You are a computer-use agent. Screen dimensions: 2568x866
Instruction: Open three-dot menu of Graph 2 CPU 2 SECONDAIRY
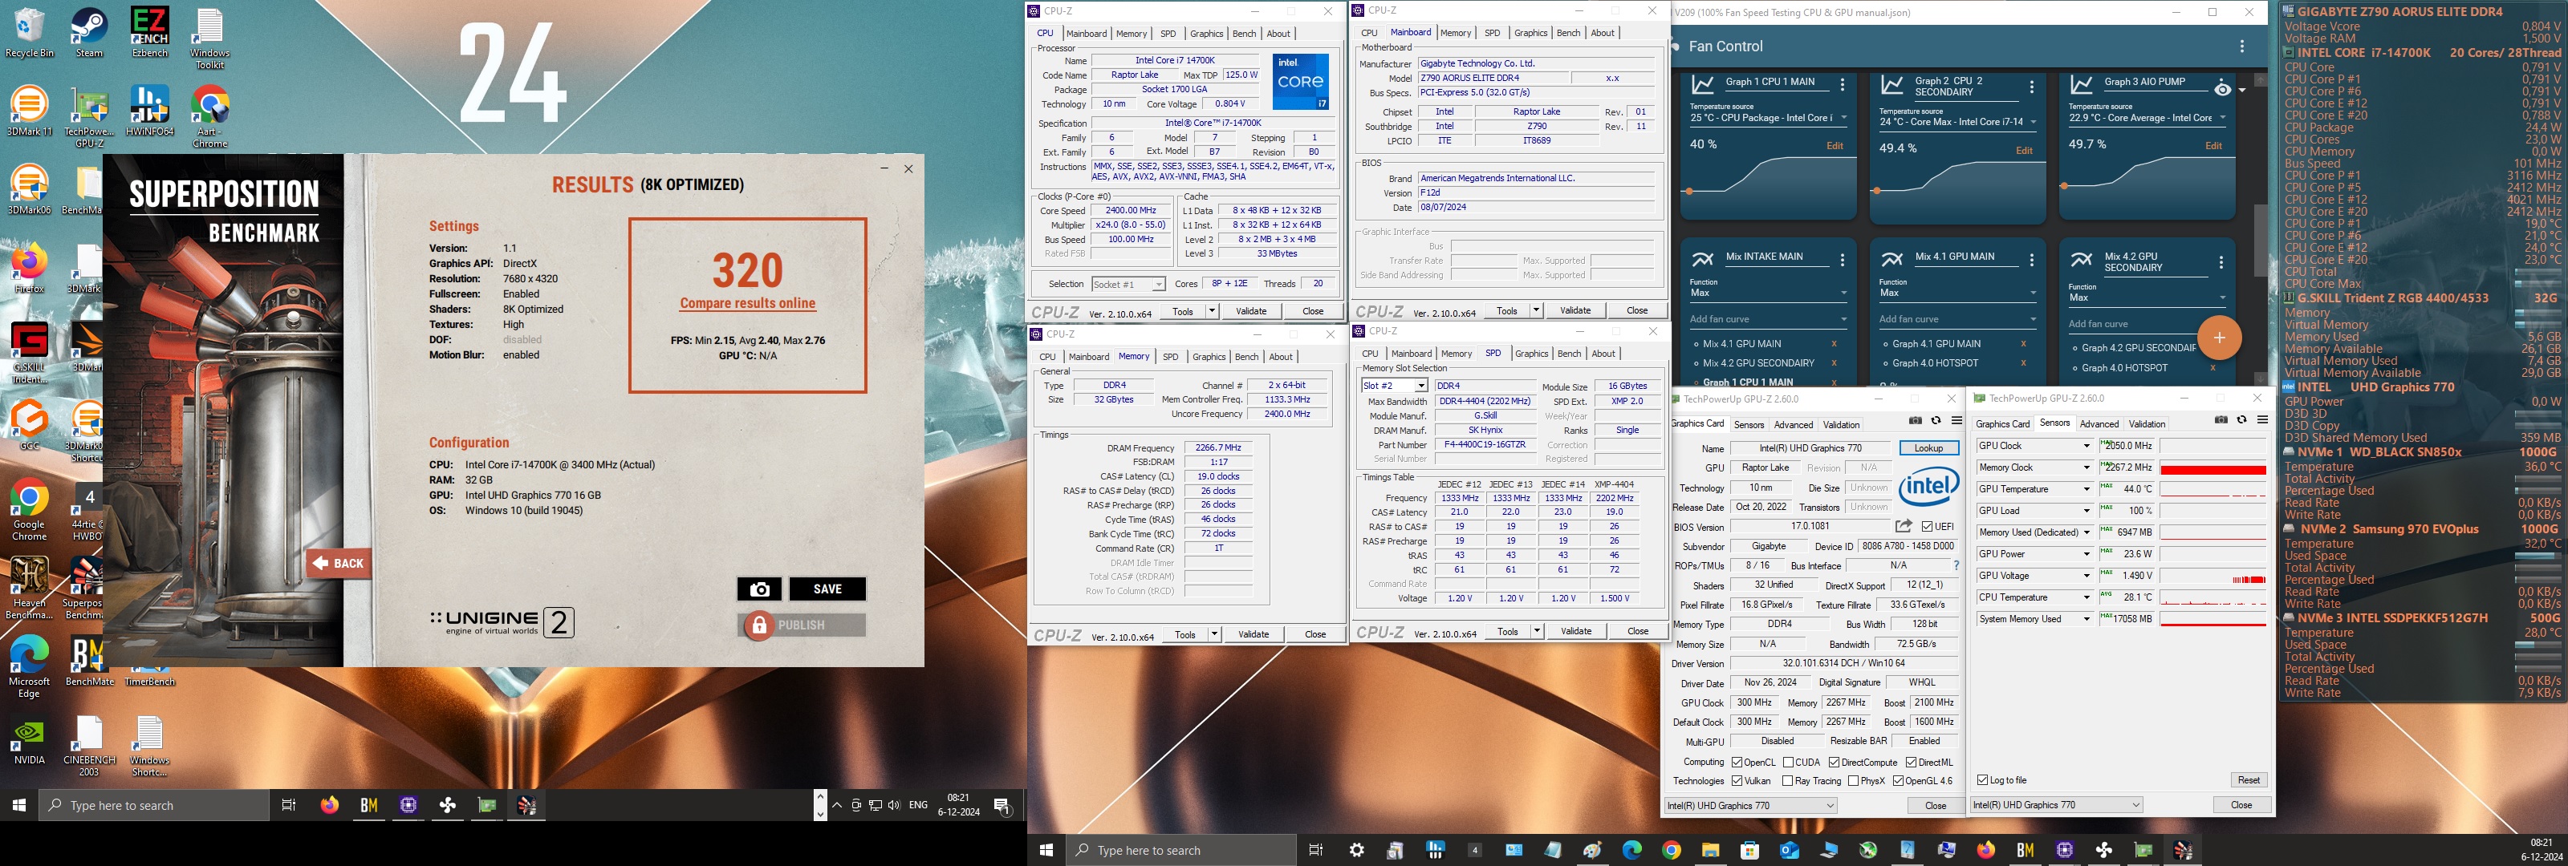click(x=2032, y=87)
